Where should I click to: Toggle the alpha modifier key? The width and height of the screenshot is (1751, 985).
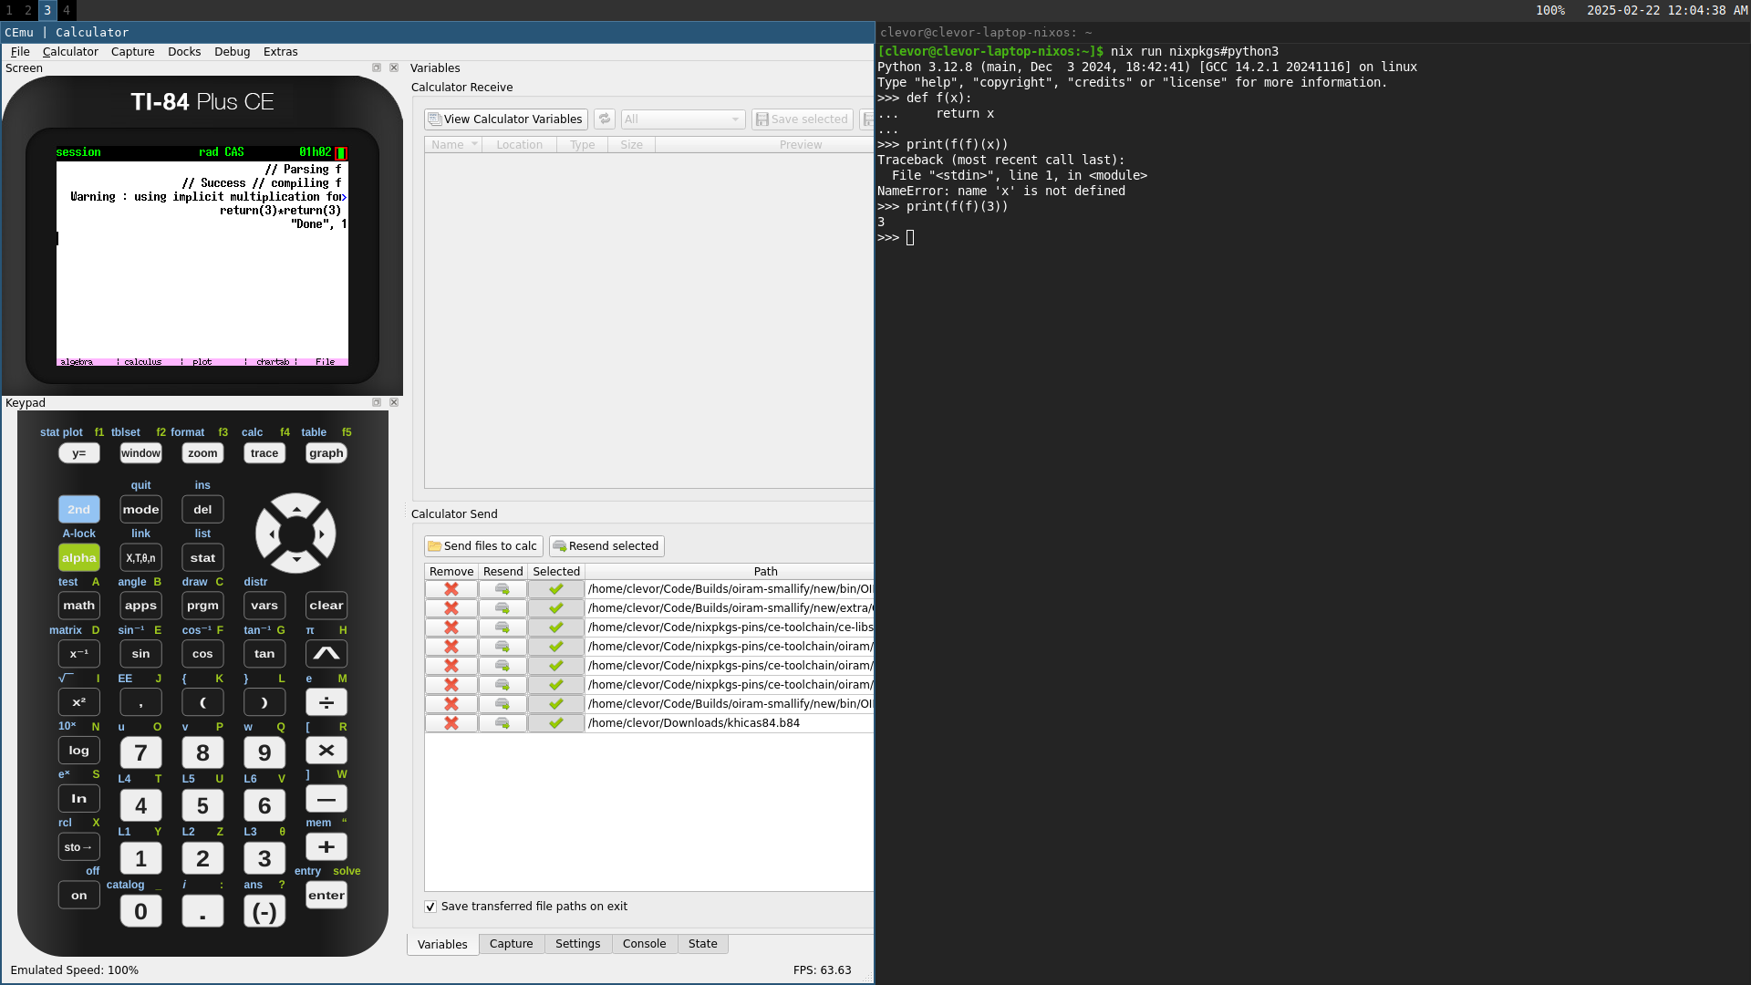click(x=79, y=557)
